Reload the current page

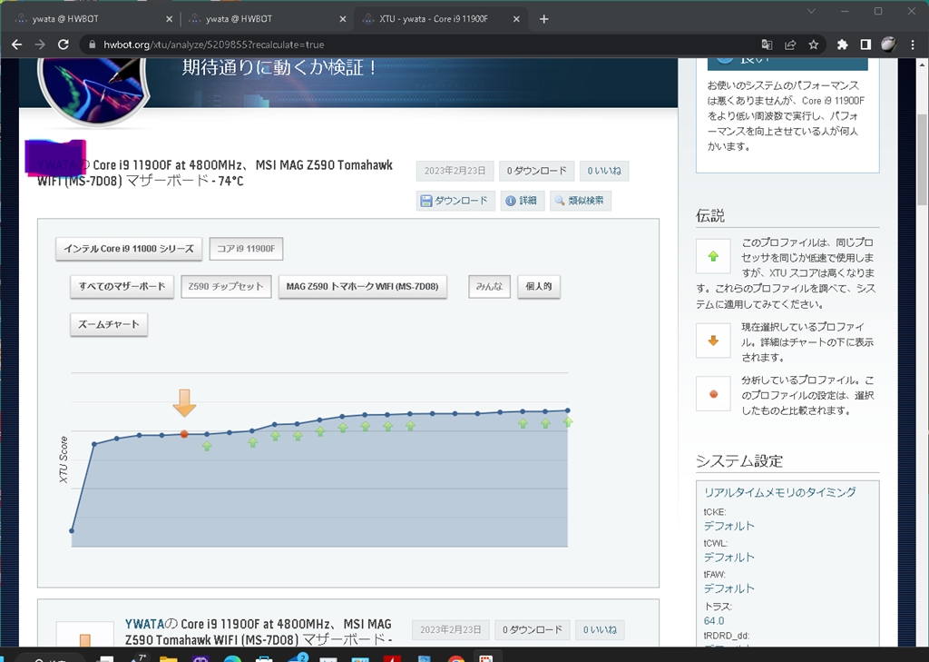[x=63, y=44]
